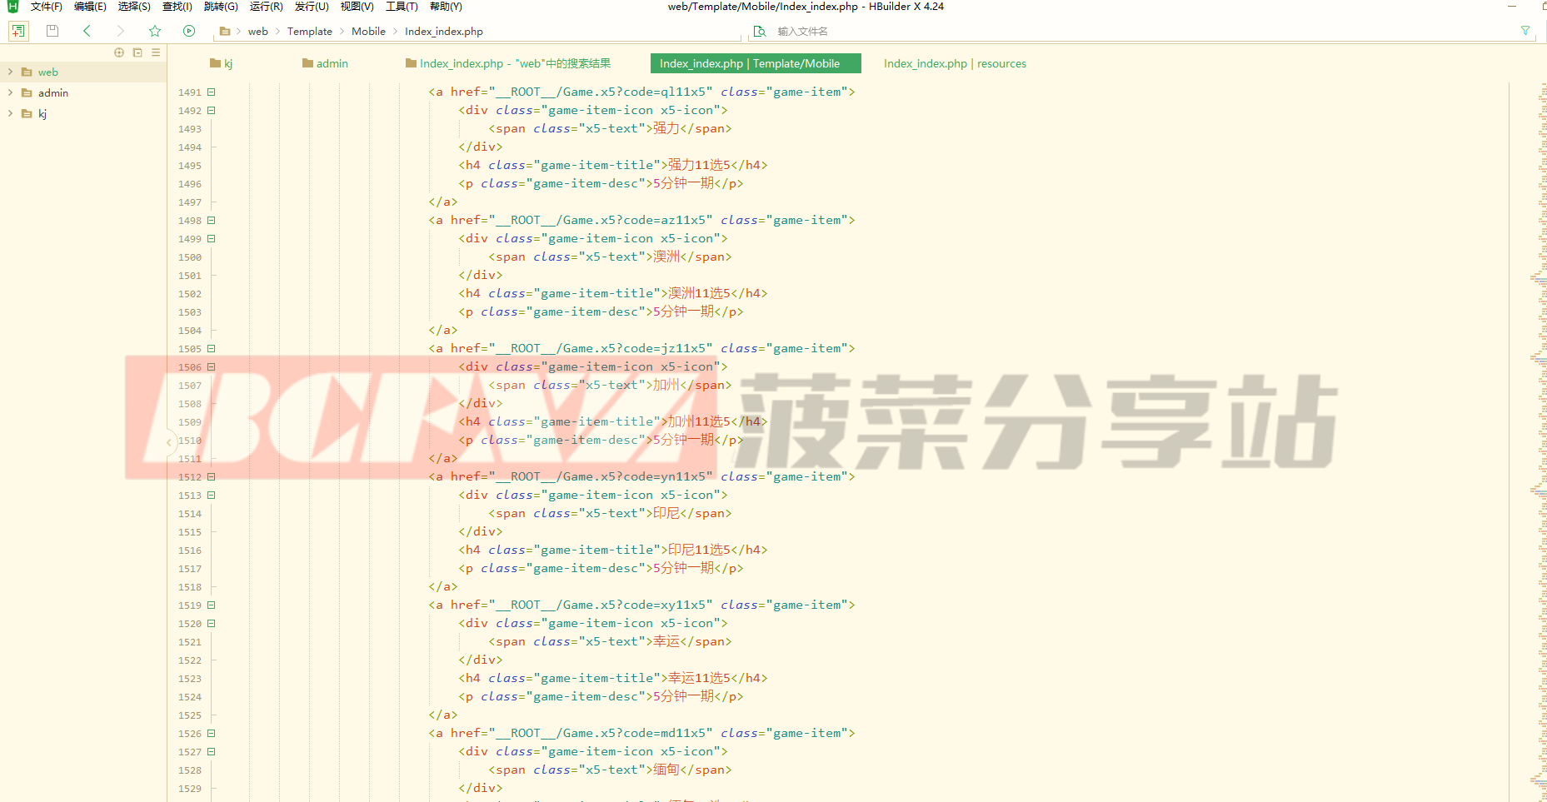The height and width of the screenshot is (802, 1547).
Task: Click Template in the breadcrumb path
Action: [x=309, y=32]
